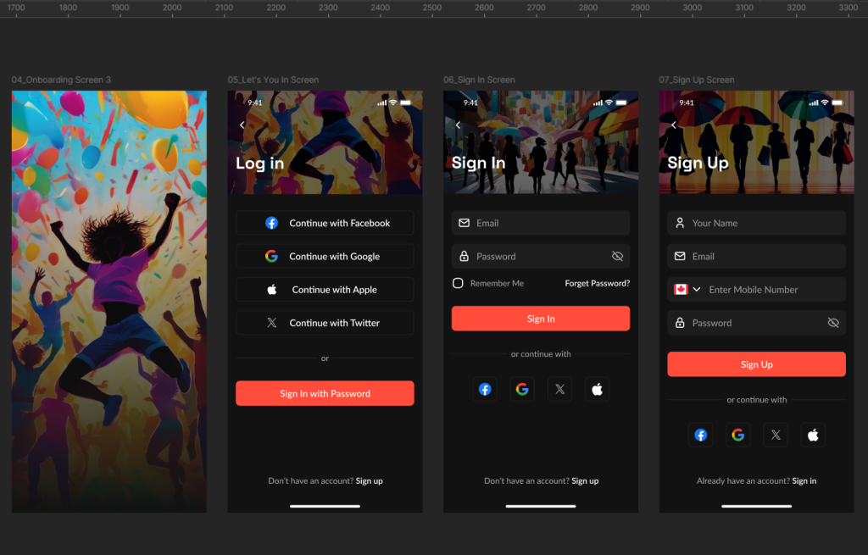Click the red Sign Up button
868x555 pixels.
tap(756, 364)
